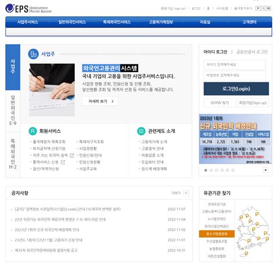The width and height of the screenshot is (275, 267).
Task: Click the South Korea regional map
Action: point(253,232)
